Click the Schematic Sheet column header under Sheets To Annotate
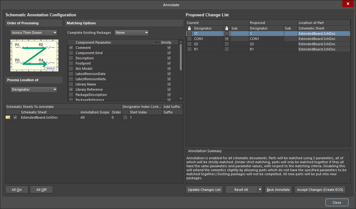The height and width of the screenshot is (209, 356). 50,112
